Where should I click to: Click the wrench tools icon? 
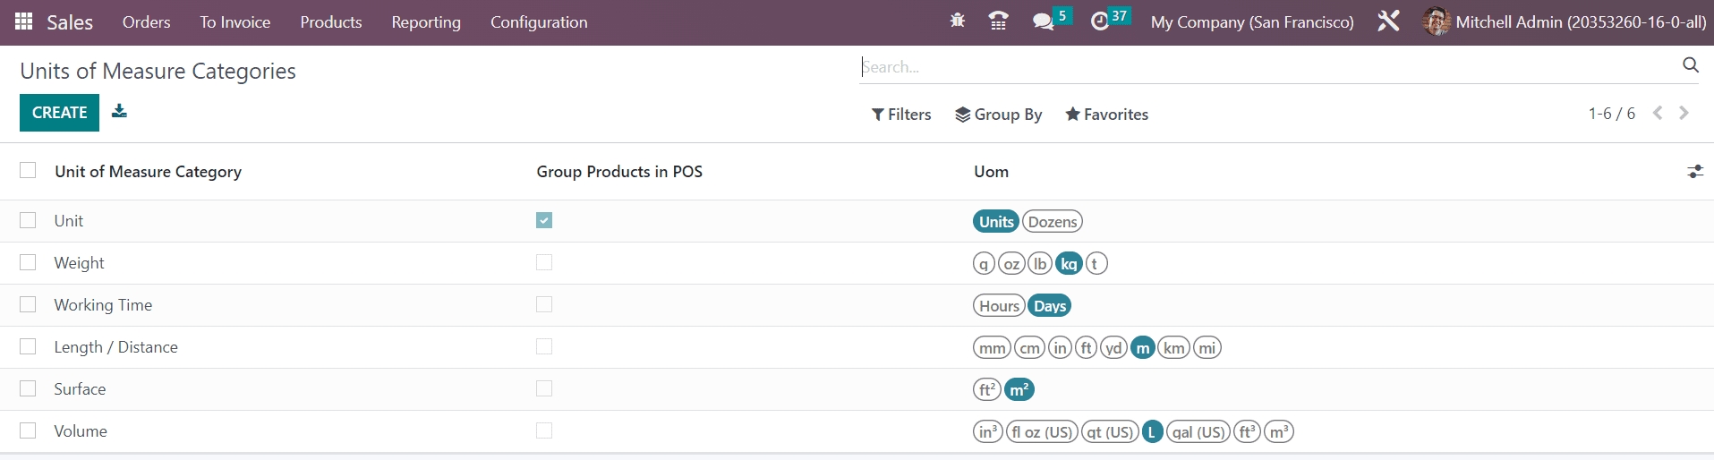coord(1388,21)
